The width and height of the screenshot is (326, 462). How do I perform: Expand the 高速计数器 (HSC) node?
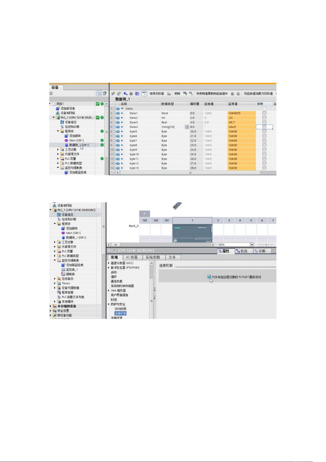[109, 263]
